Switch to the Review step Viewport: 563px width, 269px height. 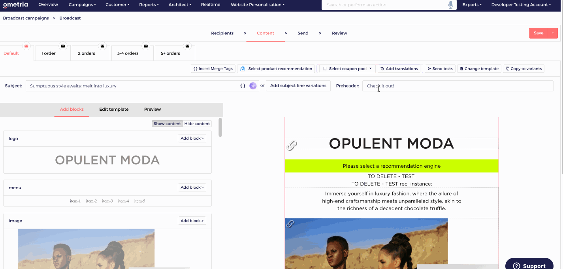click(339, 33)
